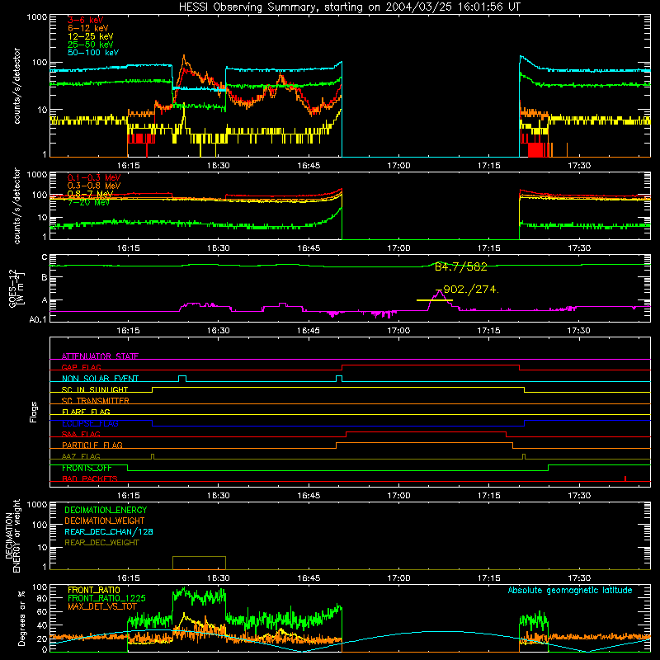660x660 pixels.
Task: Click the 0.8-7 MeV legend label
Action: coord(90,194)
